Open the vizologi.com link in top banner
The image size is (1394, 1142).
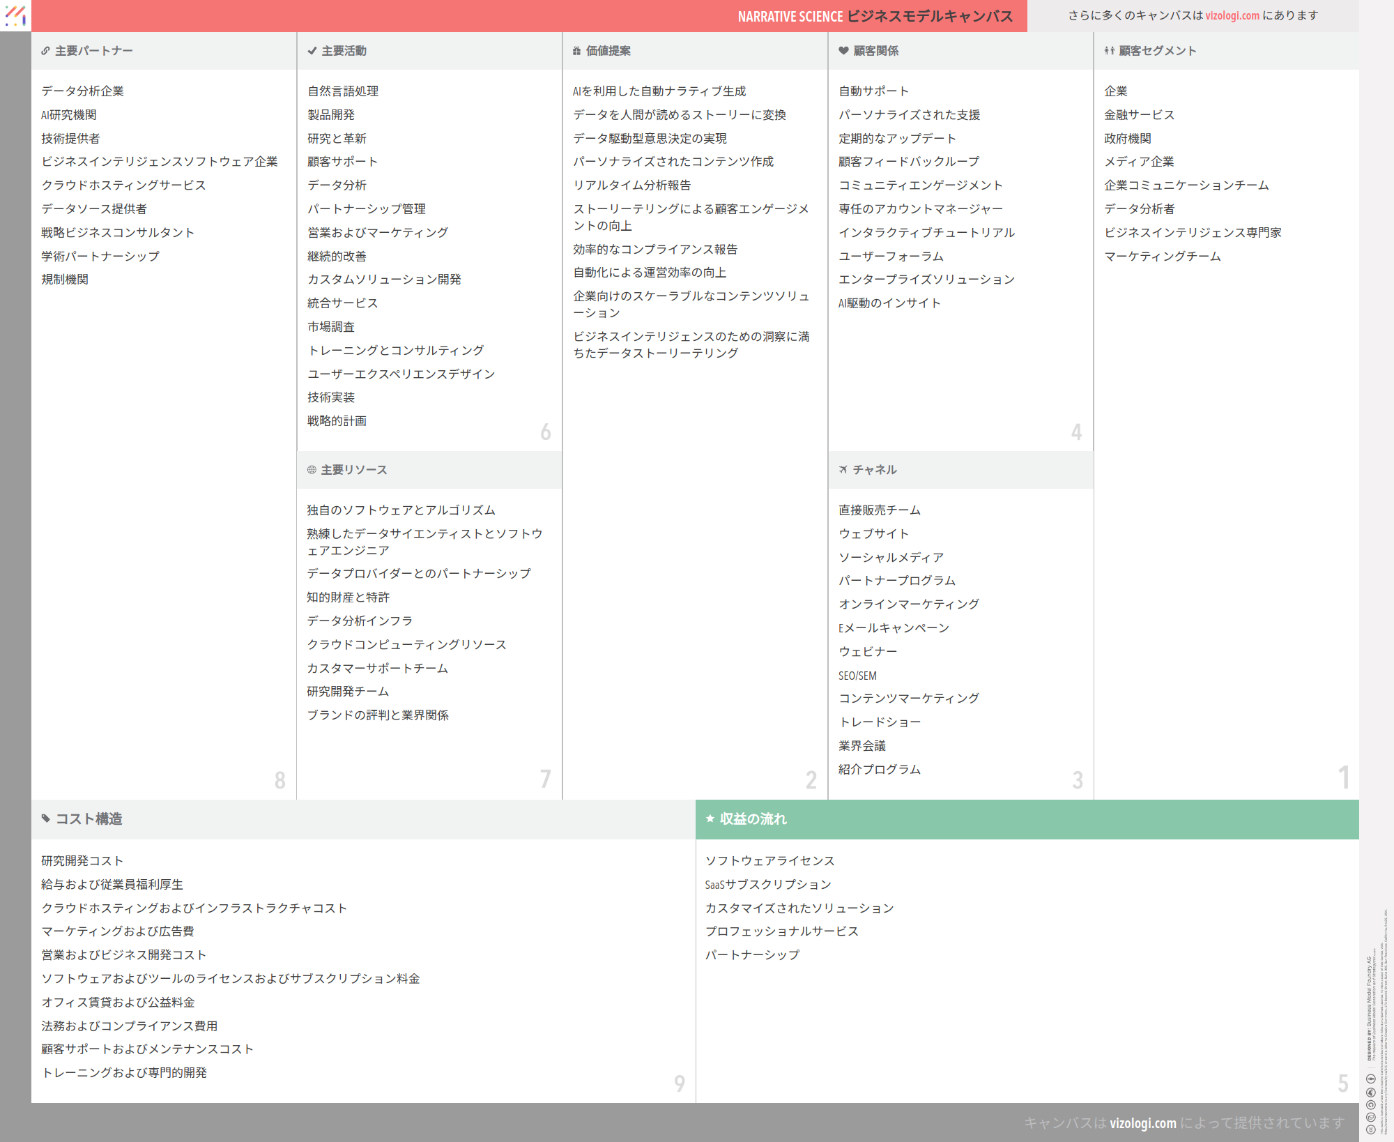(1232, 15)
